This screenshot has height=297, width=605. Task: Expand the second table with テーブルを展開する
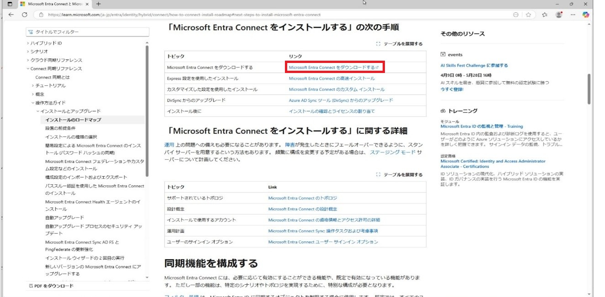(x=400, y=174)
